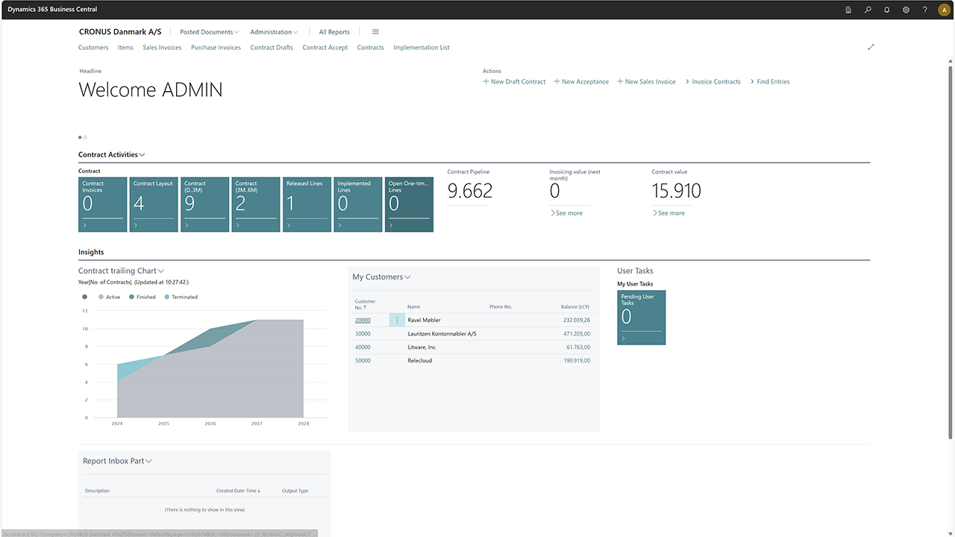
Task: Select Relecloud customer row
Action: tap(475, 360)
